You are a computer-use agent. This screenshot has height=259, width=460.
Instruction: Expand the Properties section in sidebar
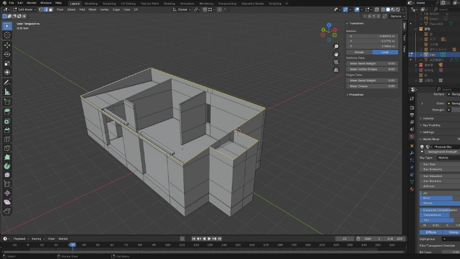coord(356,94)
